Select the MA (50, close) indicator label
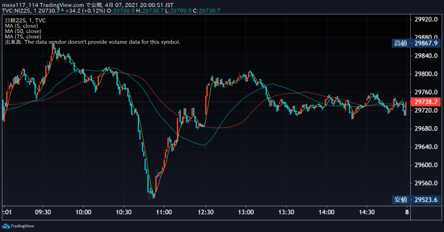444x232 pixels. coord(23,32)
